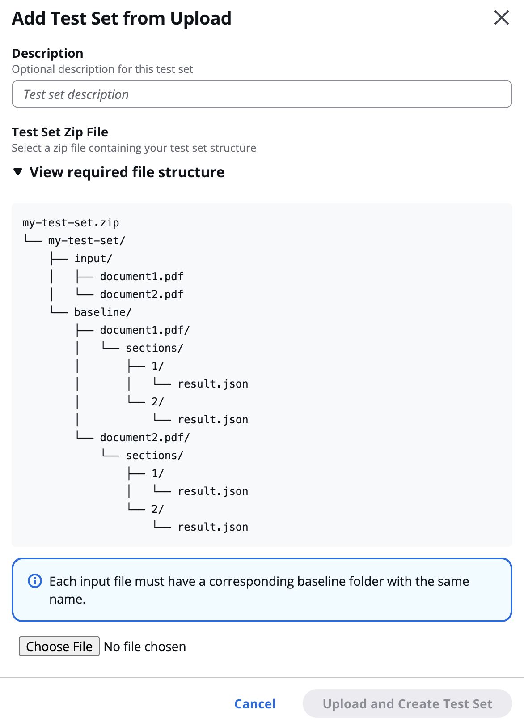Click the "View required file structure" heading
The height and width of the screenshot is (724, 524).
point(127,172)
